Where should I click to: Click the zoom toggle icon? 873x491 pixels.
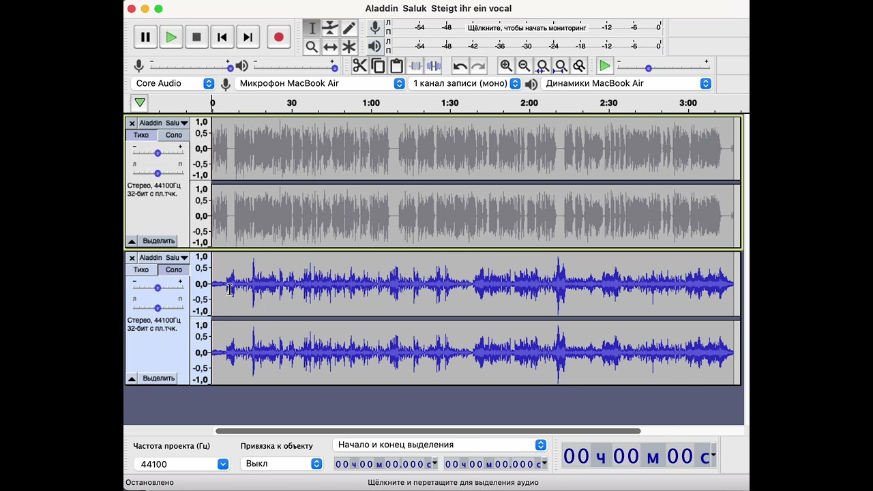pyautogui.click(x=579, y=66)
